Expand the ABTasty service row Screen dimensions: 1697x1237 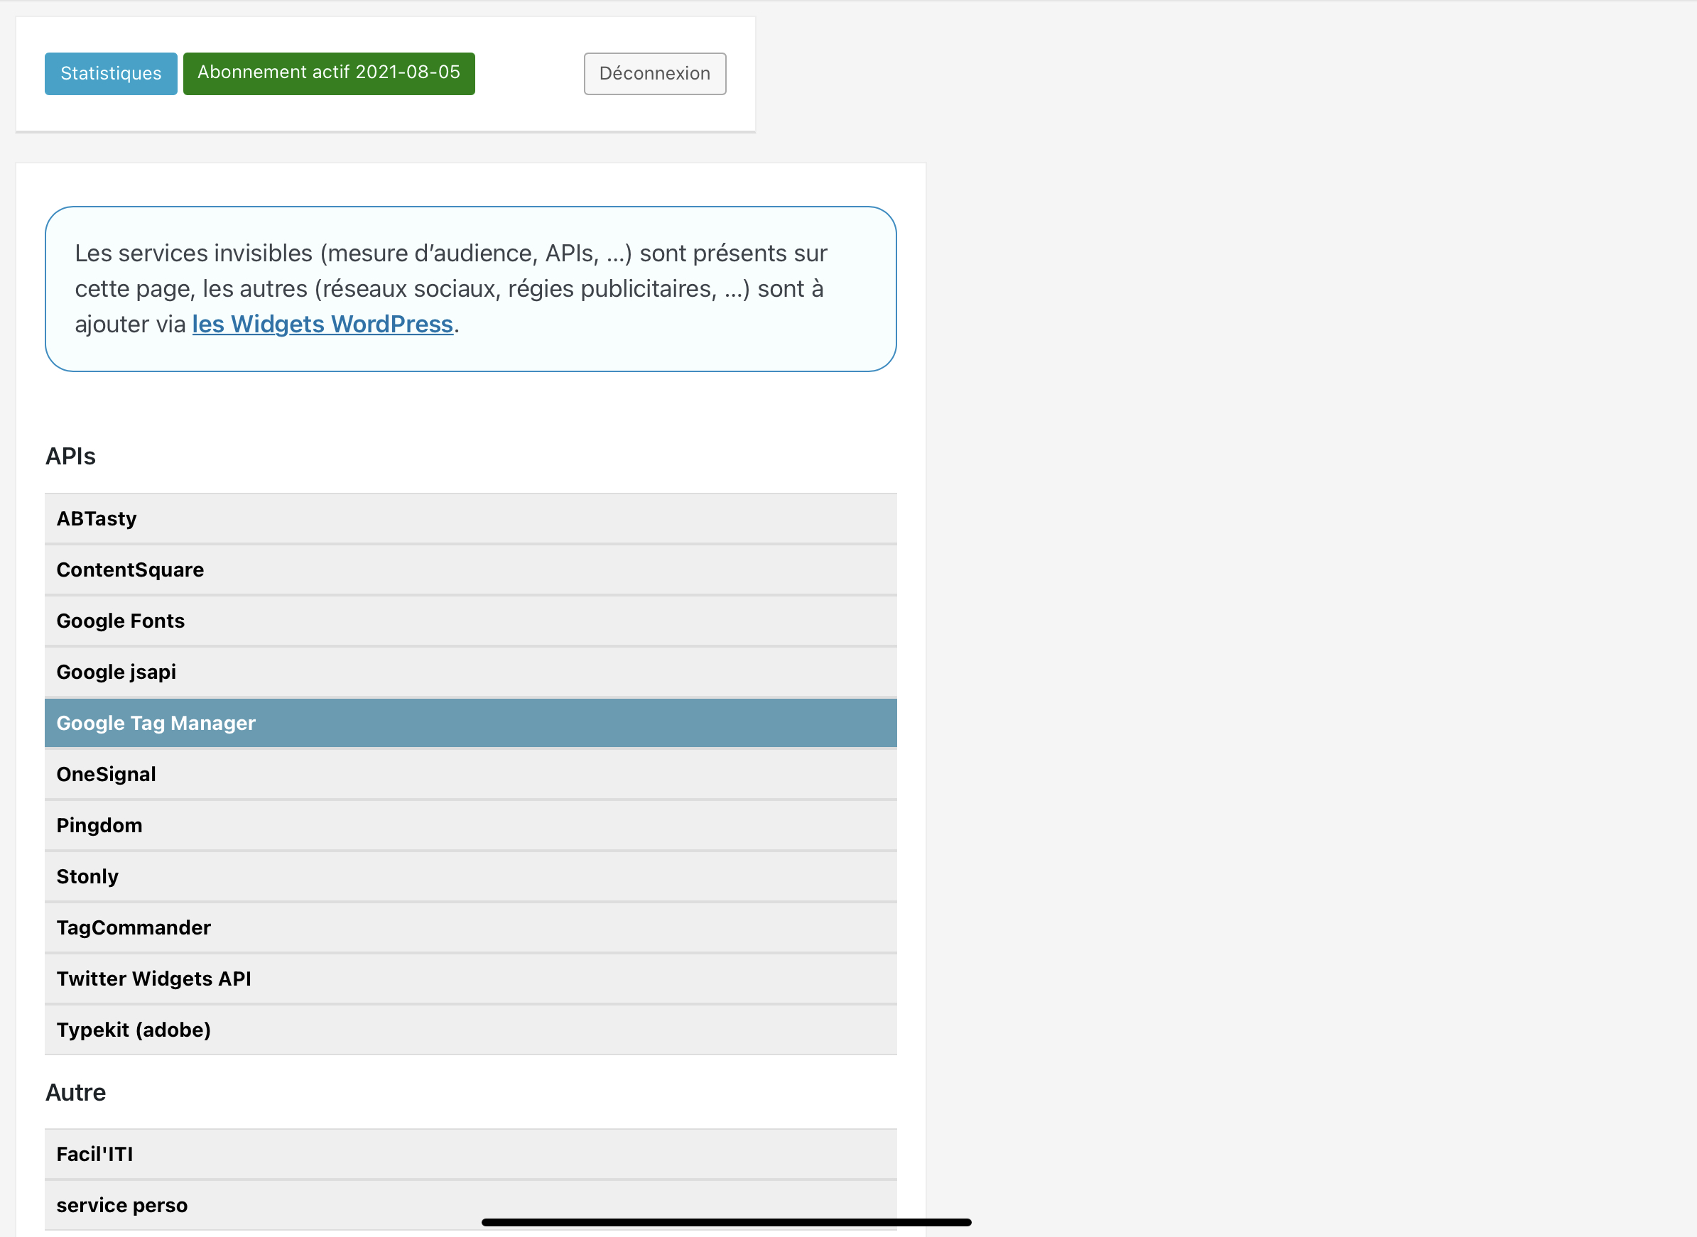coord(470,519)
